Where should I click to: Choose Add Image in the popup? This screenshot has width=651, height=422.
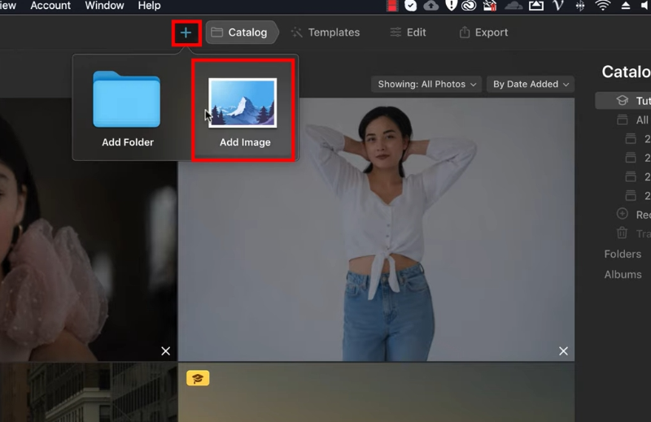click(x=243, y=110)
